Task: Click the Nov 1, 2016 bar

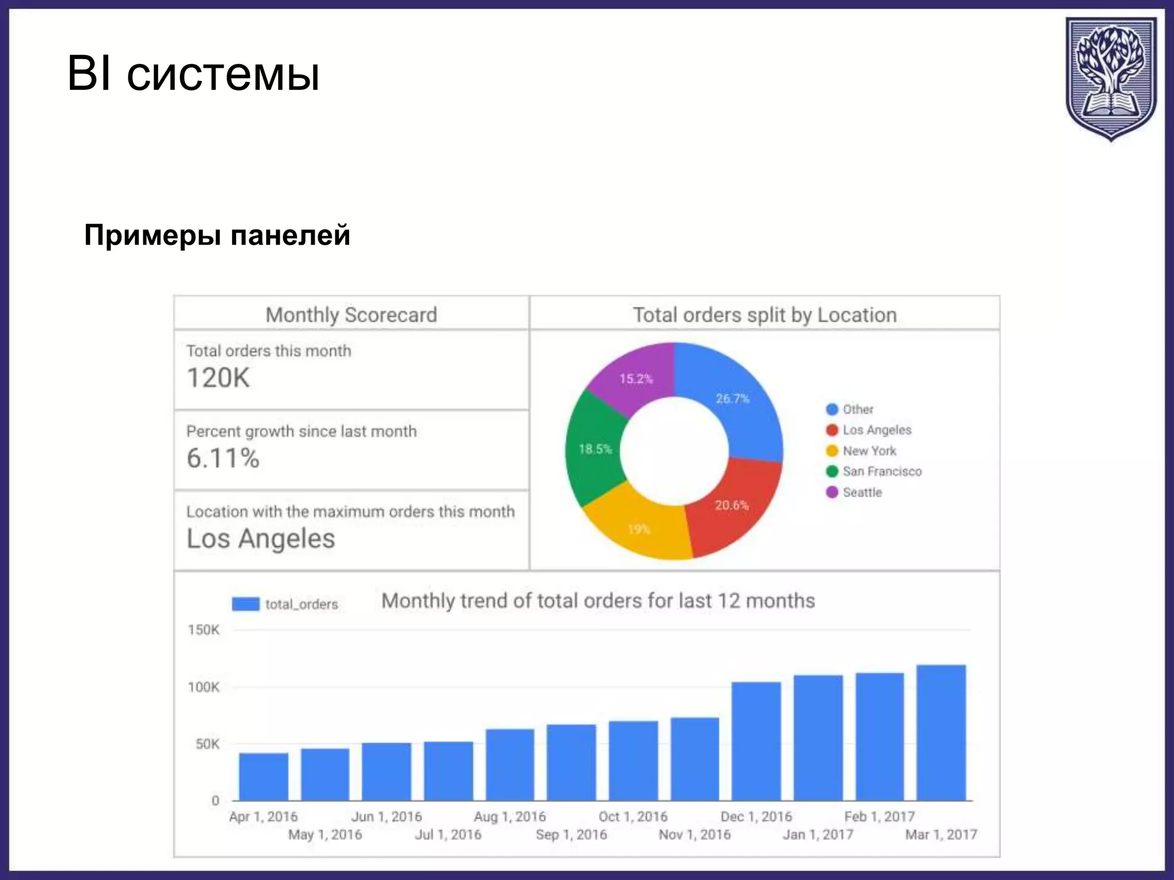Action: [x=695, y=759]
